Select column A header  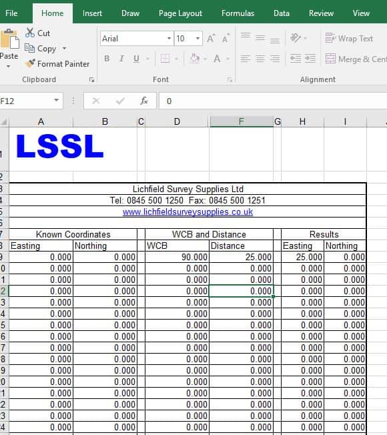click(x=41, y=122)
